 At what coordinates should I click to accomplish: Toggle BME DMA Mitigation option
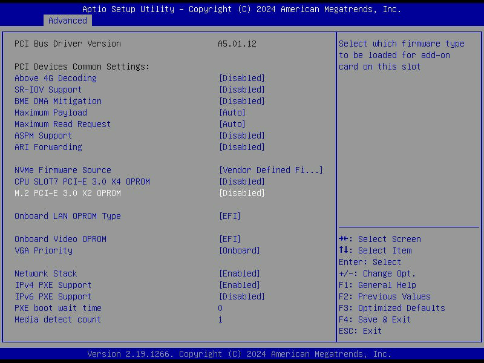pyautogui.click(x=241, y=101)
